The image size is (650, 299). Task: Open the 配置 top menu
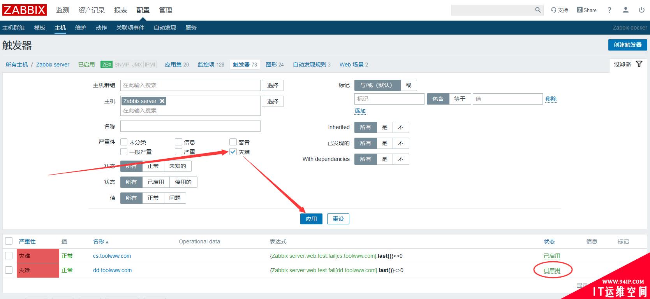[143, 10]
